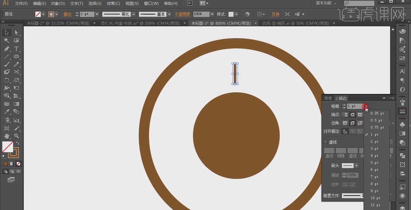Open the 基本 brush definition dropdown
The image size is (411, 210).
169,14
